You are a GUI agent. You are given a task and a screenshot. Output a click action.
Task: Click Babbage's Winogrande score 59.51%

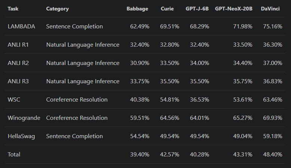pos(140,118)
